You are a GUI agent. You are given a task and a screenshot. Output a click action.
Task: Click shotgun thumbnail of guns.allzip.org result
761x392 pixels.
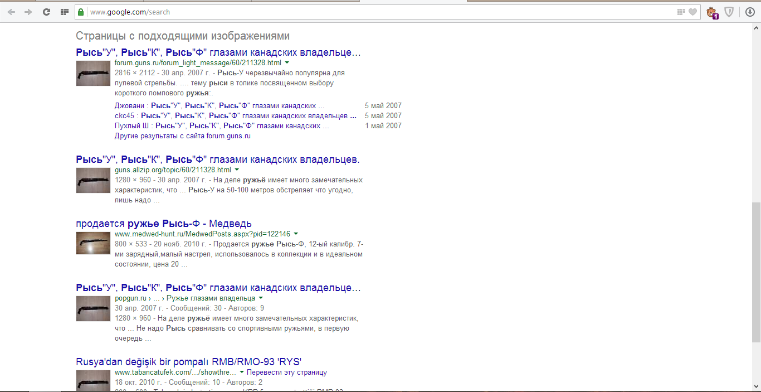point(93,180)
